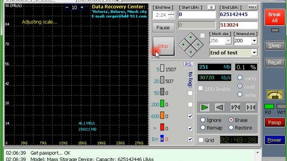Click the Pause button

(x=163, y=28)
